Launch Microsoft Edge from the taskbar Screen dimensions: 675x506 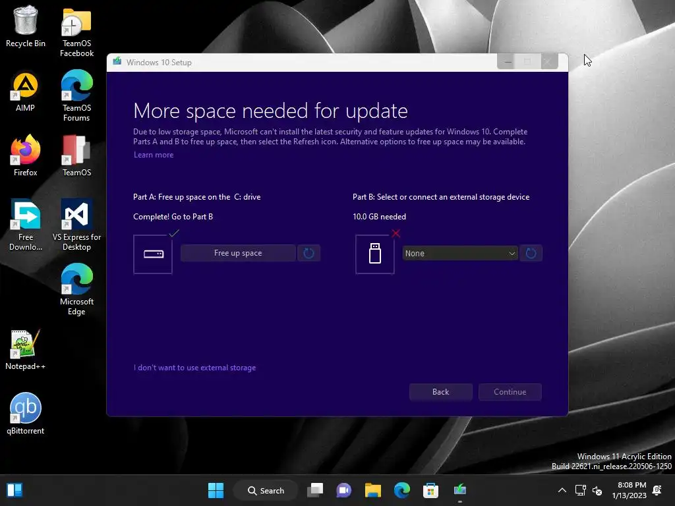pyautogui.click(x=401, y=490)
